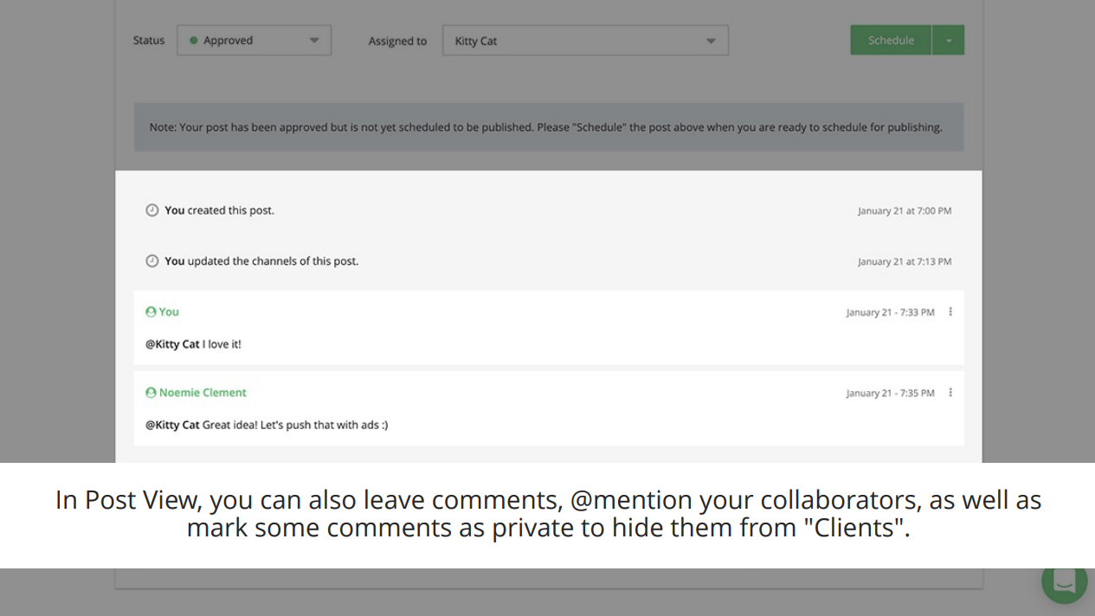Open the green chat support widget
The image size is (1095, 616).
pyautogui.click(x=1064, y=581)
